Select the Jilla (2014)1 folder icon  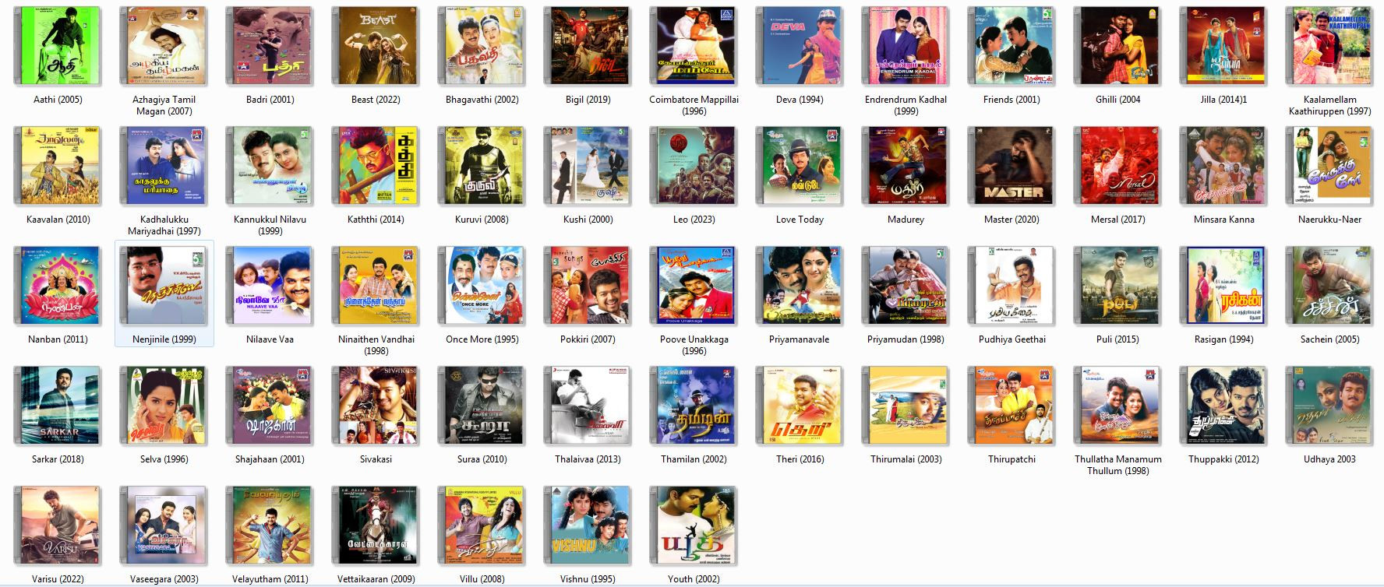point(1223,47)
